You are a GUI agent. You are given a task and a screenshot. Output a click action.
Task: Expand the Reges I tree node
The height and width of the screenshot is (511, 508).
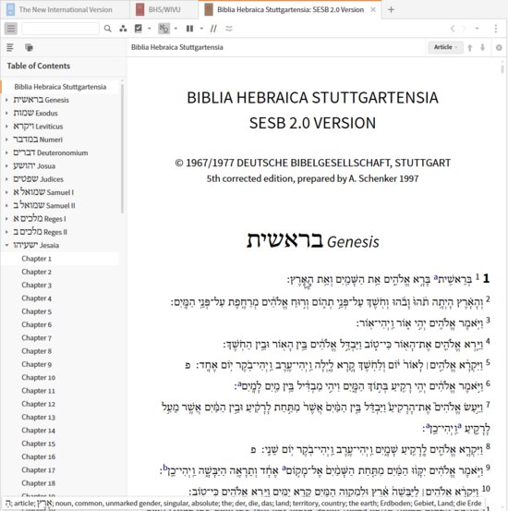[x=6, y=219]
